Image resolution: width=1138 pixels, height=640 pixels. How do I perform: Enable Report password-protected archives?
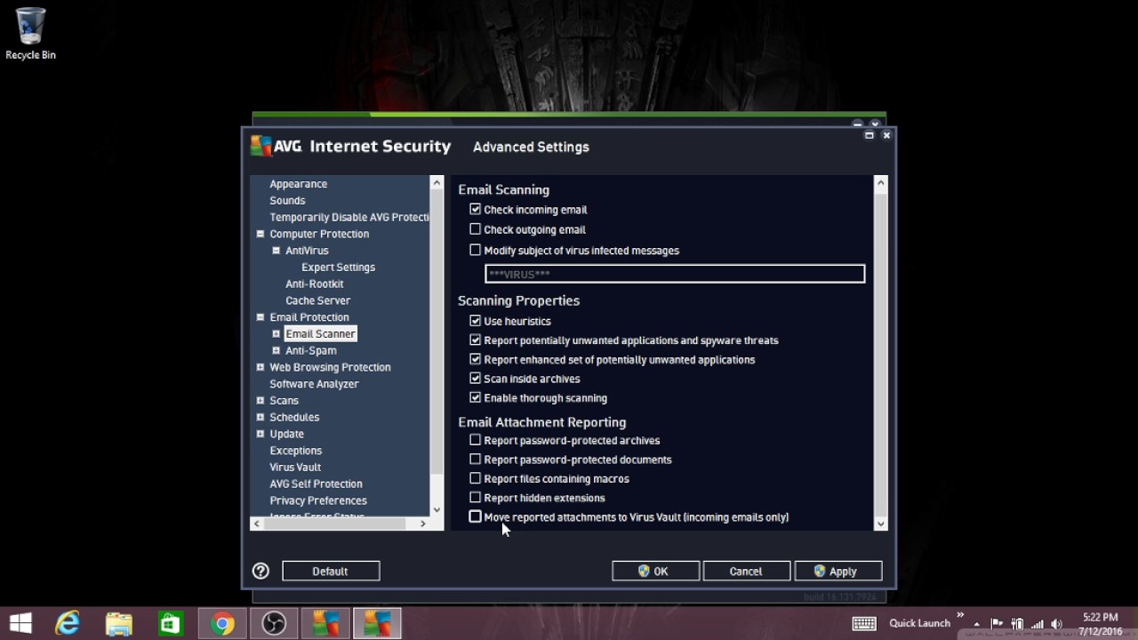point(475,440)
